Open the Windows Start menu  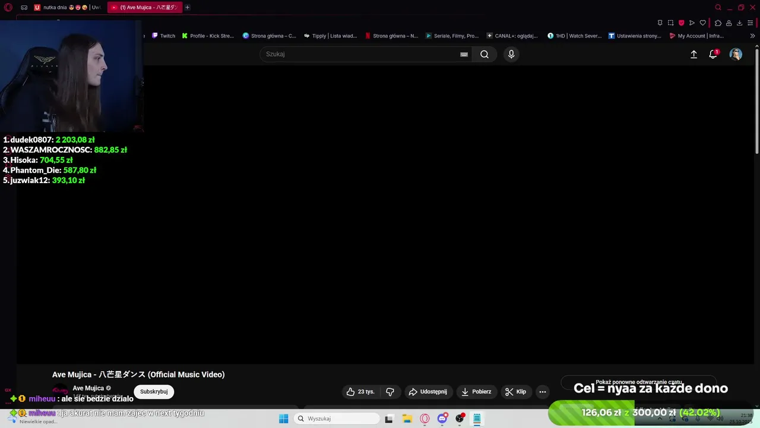tap(283, 418)
